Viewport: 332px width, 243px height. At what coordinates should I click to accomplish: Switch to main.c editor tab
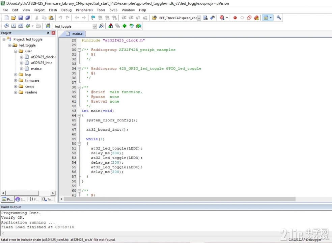(x=74, y=34)
